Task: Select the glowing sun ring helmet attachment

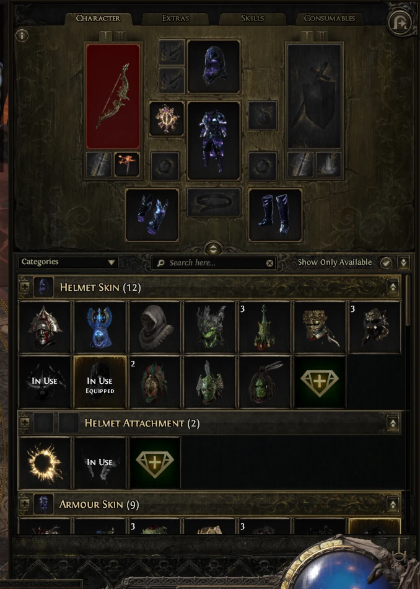Action: [x=45, y=463]
